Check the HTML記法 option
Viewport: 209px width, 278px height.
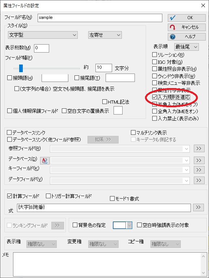point(104,102)
